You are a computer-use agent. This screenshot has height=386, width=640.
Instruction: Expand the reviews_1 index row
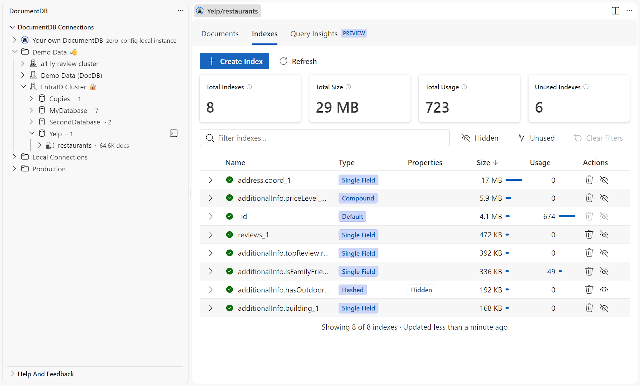point(210,235)
